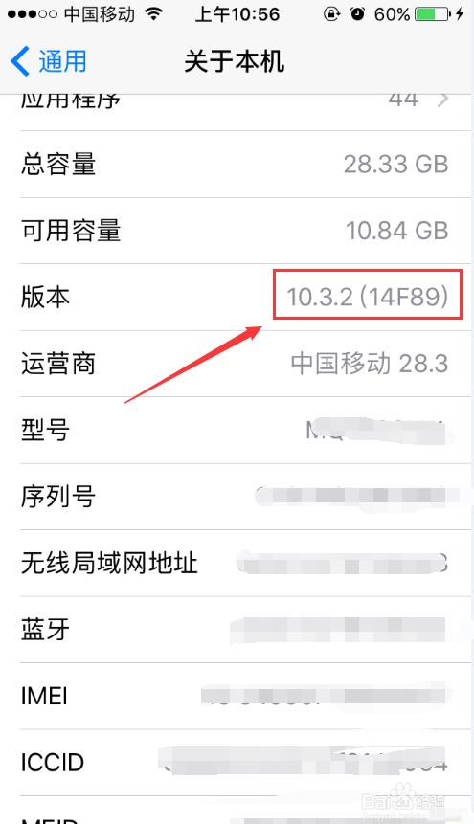
Task: Tap the rotation lock status icon
Action: pyautogui.click(x=331, y=14)
